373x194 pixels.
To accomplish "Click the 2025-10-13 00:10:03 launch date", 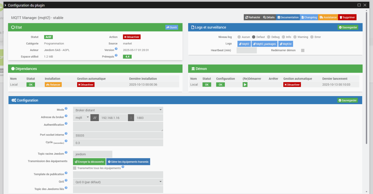I will tap(336, 85).
